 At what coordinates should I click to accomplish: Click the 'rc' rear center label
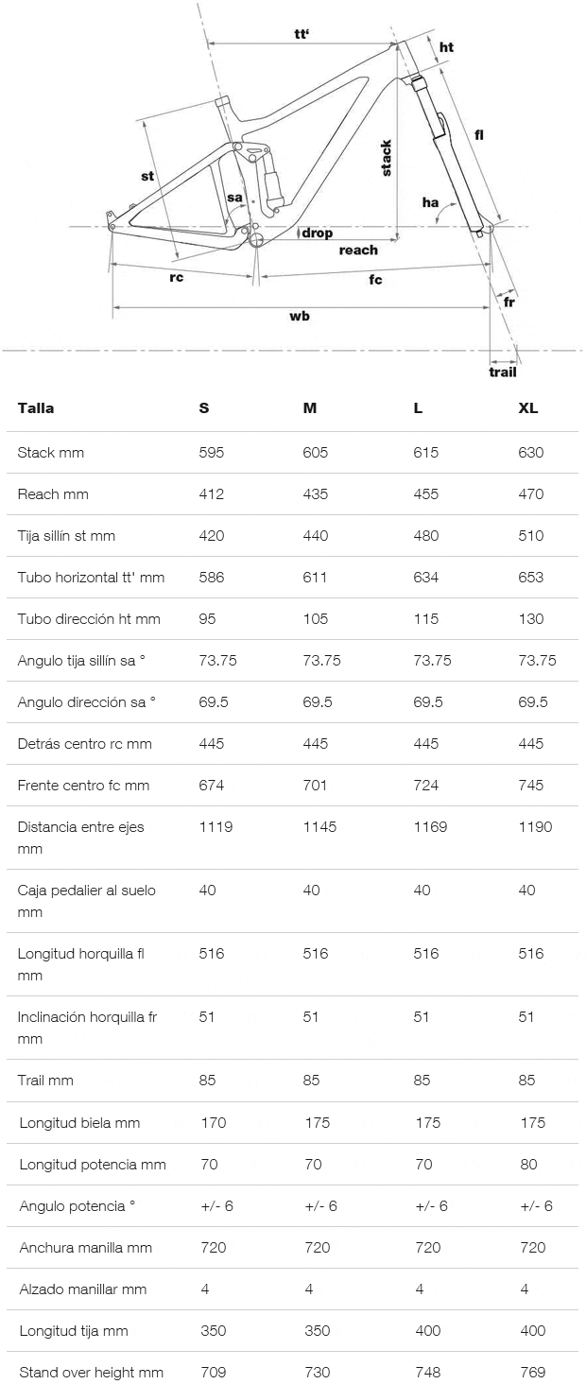pos(177,277)
